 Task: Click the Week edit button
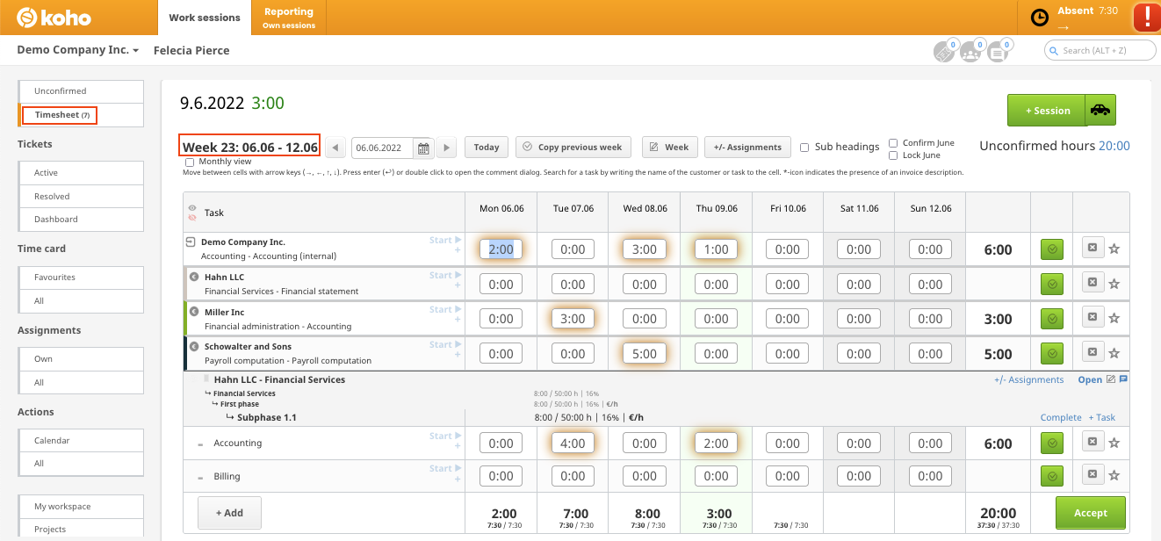pos(670,148)
